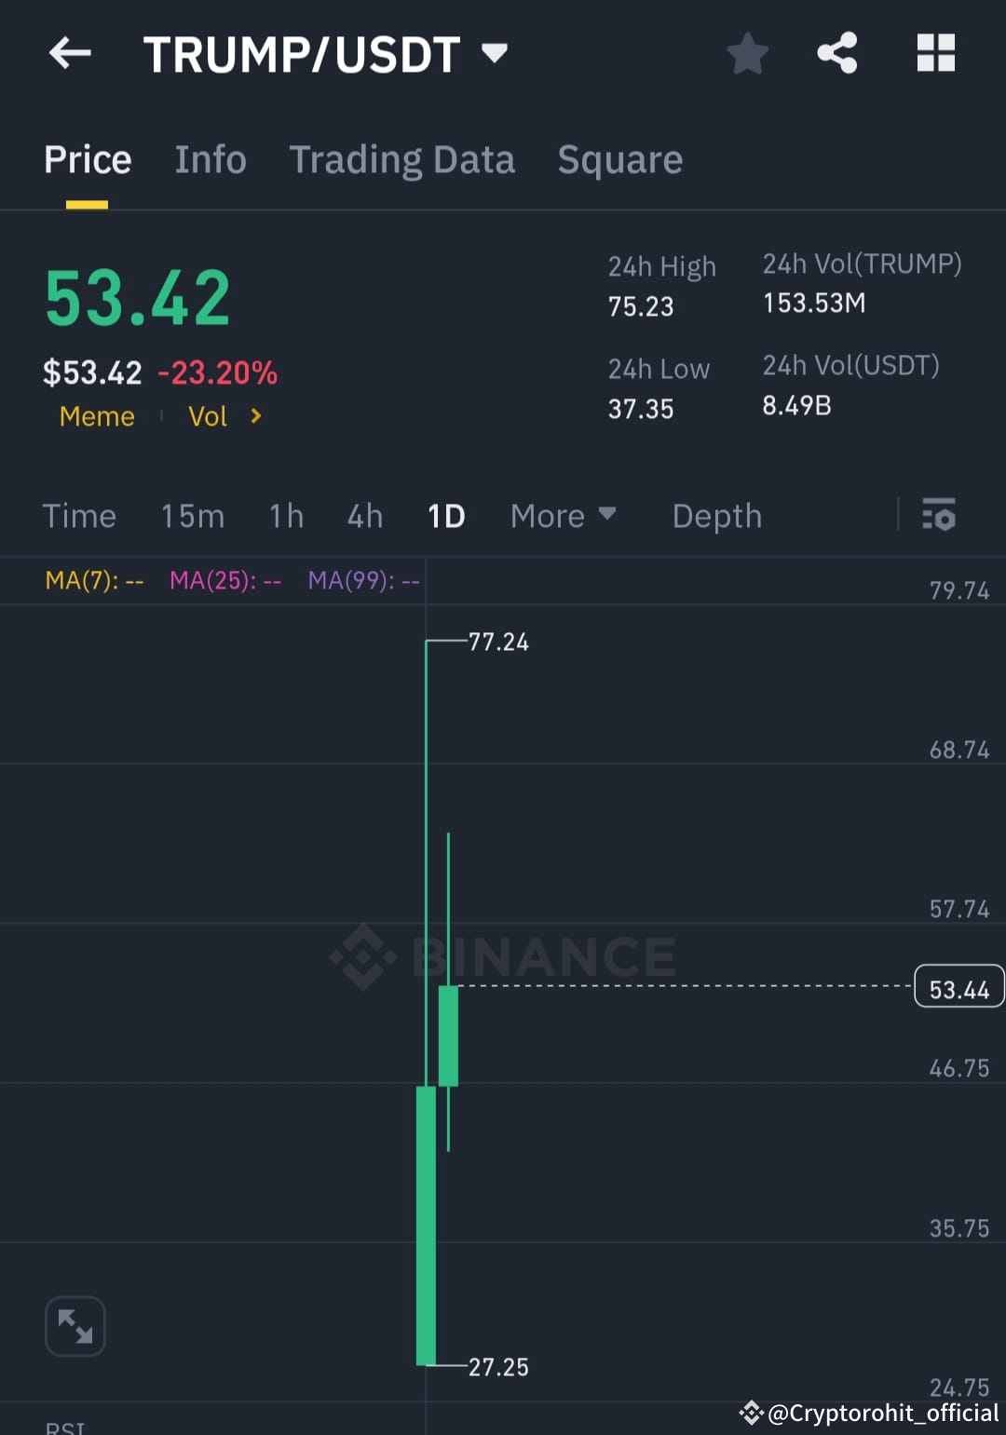Tap the 24h Low value 37.35

[x=641, y=410]
